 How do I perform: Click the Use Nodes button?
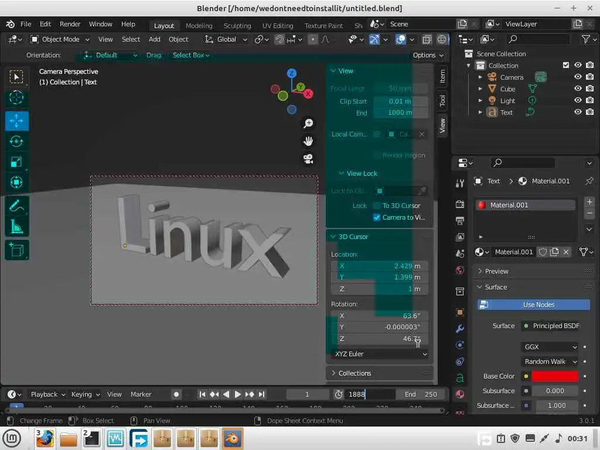pos(533,305)
